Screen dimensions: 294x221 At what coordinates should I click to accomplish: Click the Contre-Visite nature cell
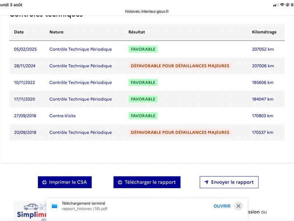[62, 116]
